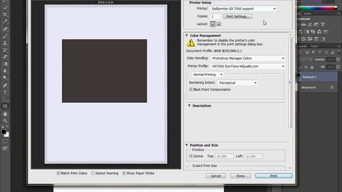Viewport: 342px width, 192px height.
Task: Open the Color Handling dropdown
Action: tap(248, 58)
